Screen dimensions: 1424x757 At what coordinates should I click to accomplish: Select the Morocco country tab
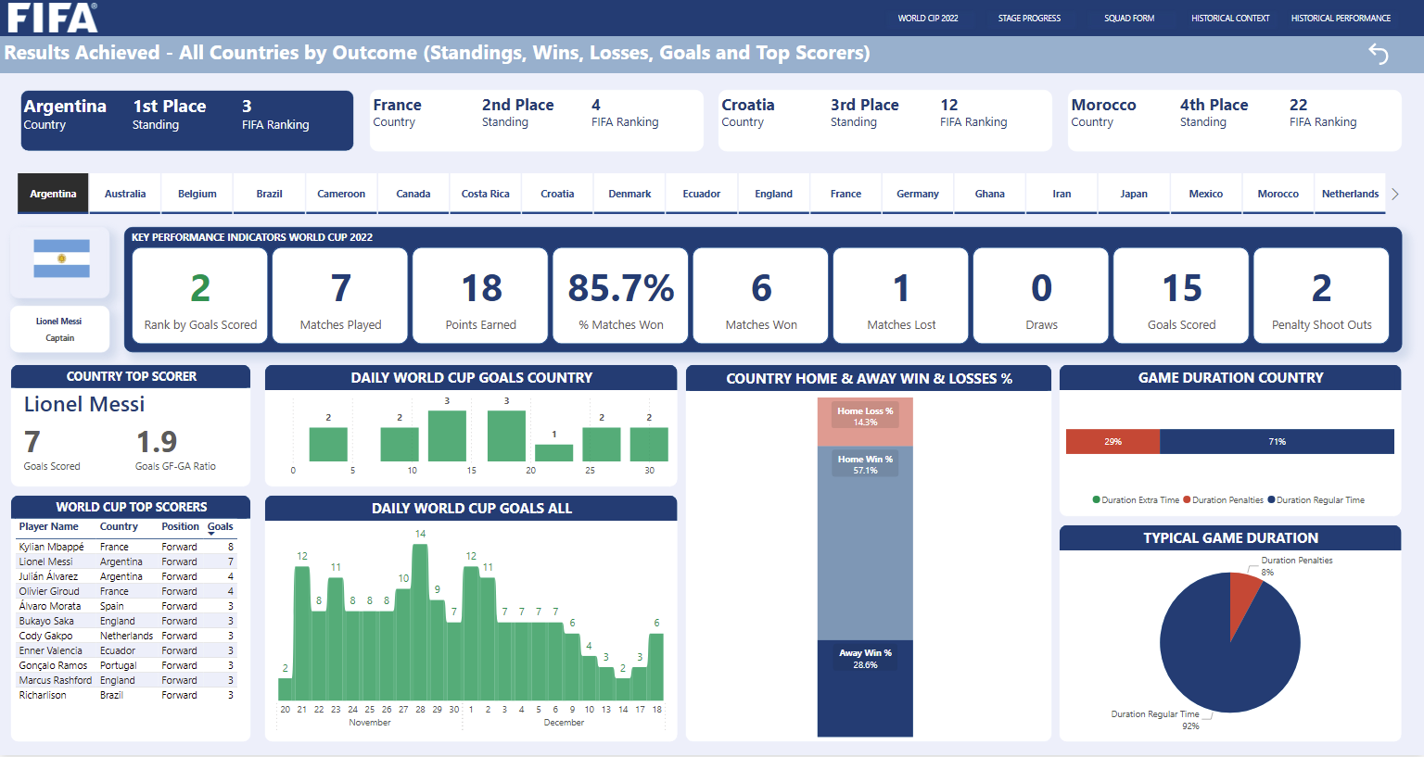click(x=1278, y=194)
